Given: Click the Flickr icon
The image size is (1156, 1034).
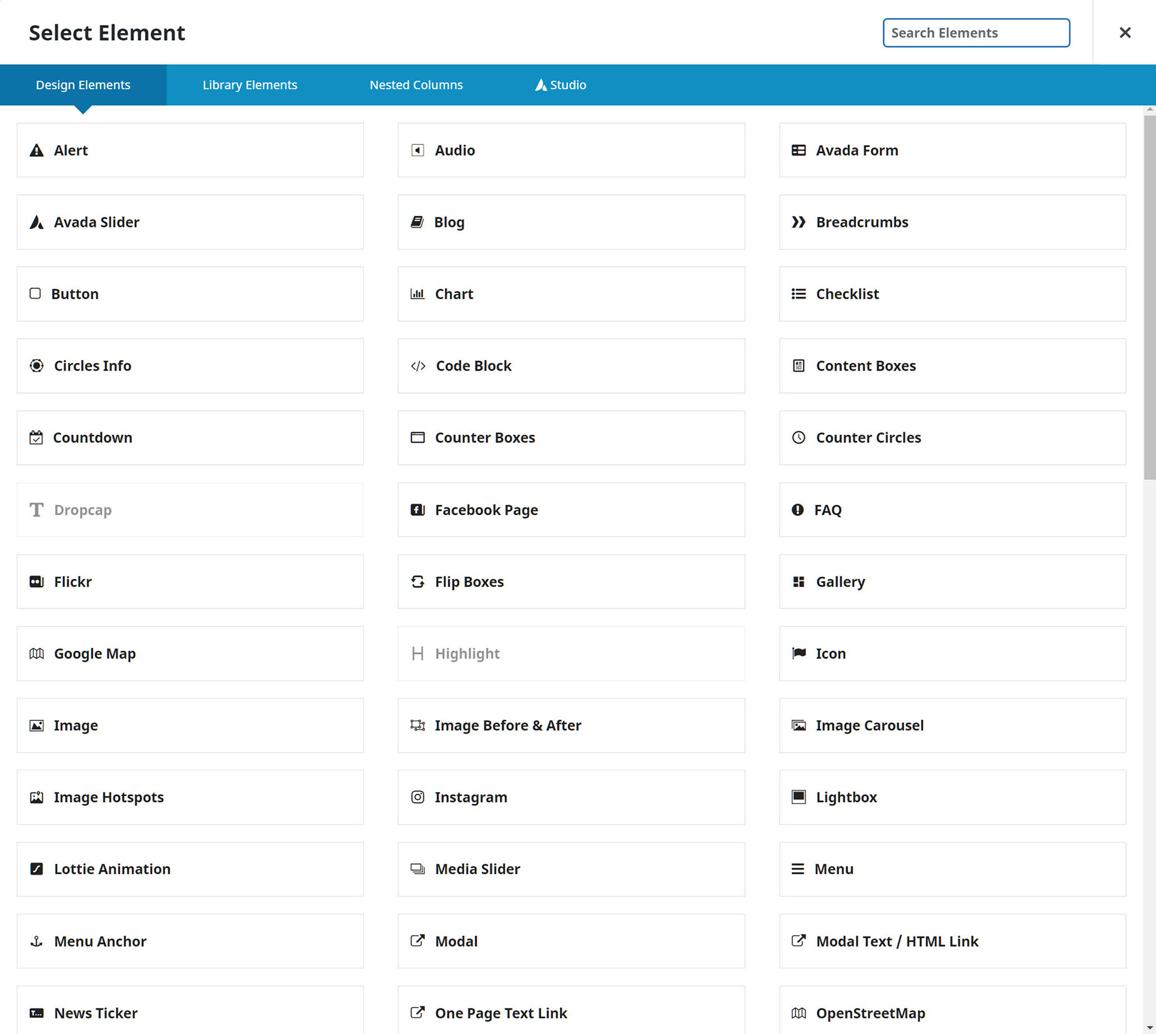Looking at the screenshot, I should [x=37, y=582].
